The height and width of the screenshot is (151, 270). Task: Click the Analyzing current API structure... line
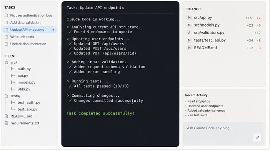105,27
